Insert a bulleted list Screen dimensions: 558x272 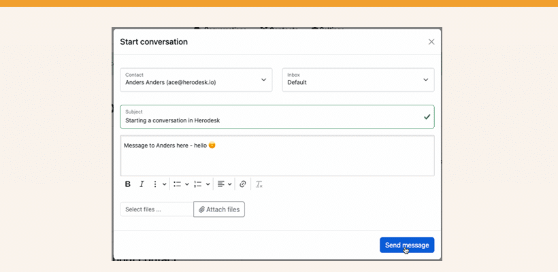coord(177,184)
